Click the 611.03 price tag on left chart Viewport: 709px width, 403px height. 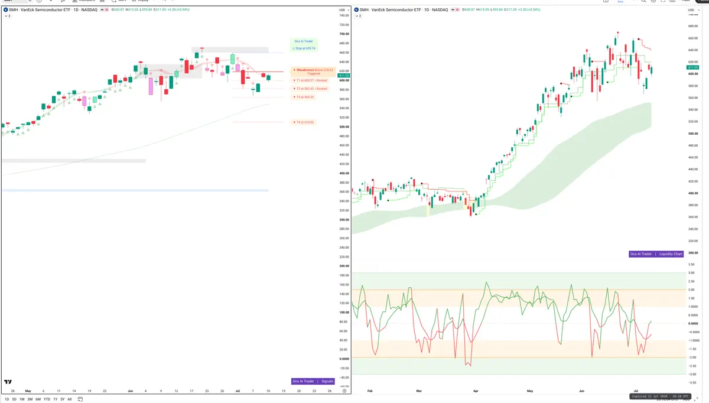(344, 75)
